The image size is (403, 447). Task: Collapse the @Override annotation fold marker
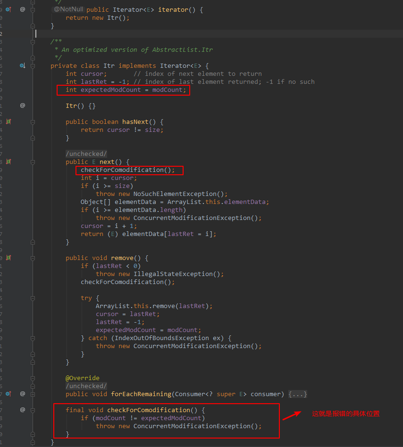click(33, 378)
